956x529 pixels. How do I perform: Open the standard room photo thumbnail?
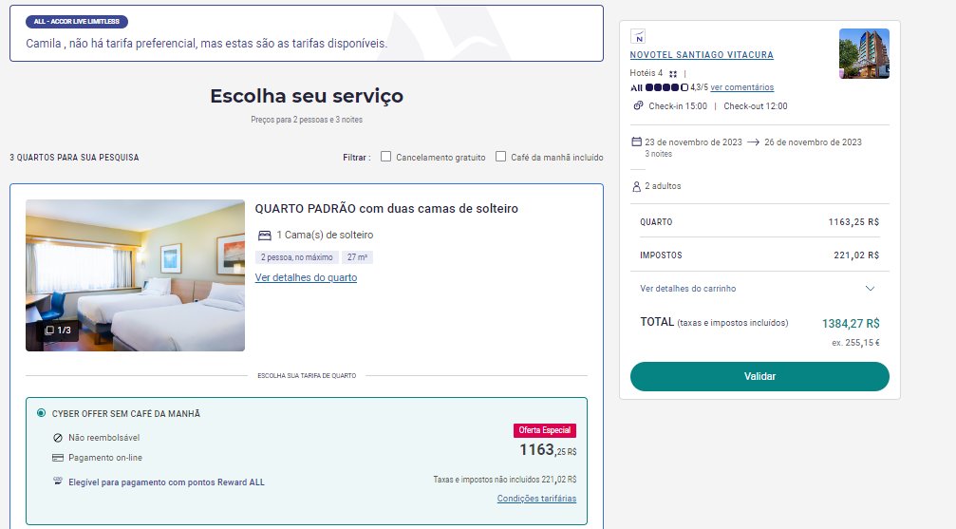[x=136, y=275]
